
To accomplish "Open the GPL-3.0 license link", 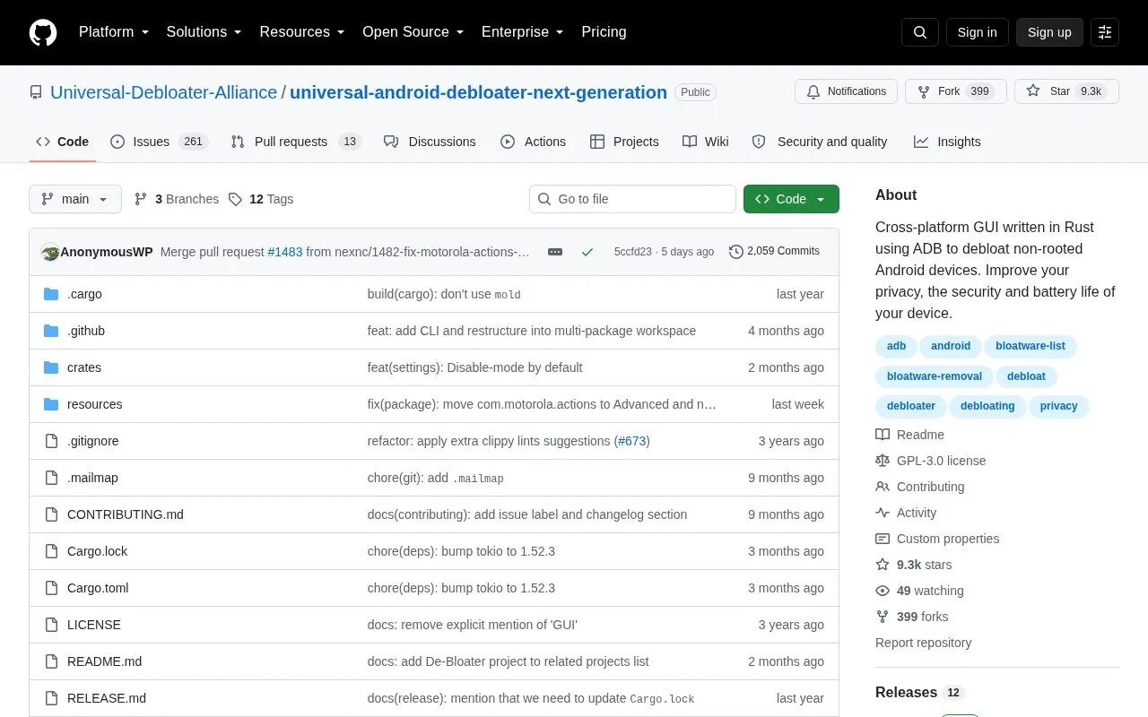I will (931, 461).
